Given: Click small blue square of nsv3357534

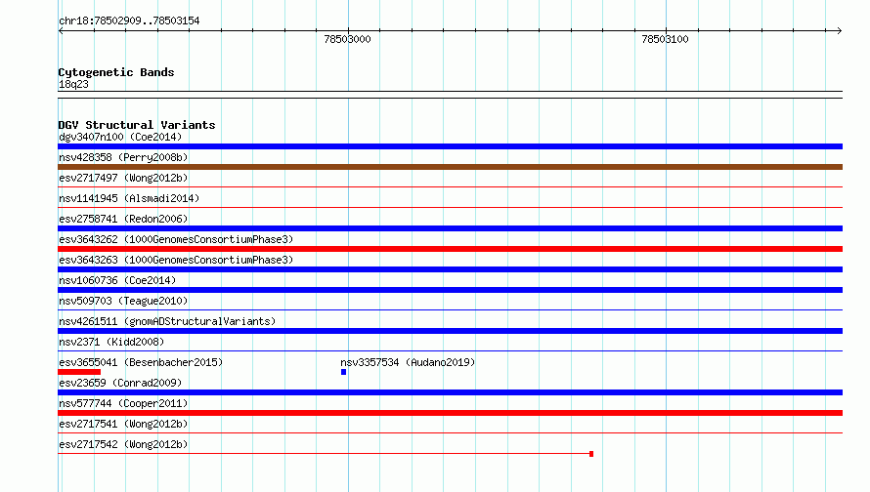Looking at the screenshot, I should (x=343, y=372).
